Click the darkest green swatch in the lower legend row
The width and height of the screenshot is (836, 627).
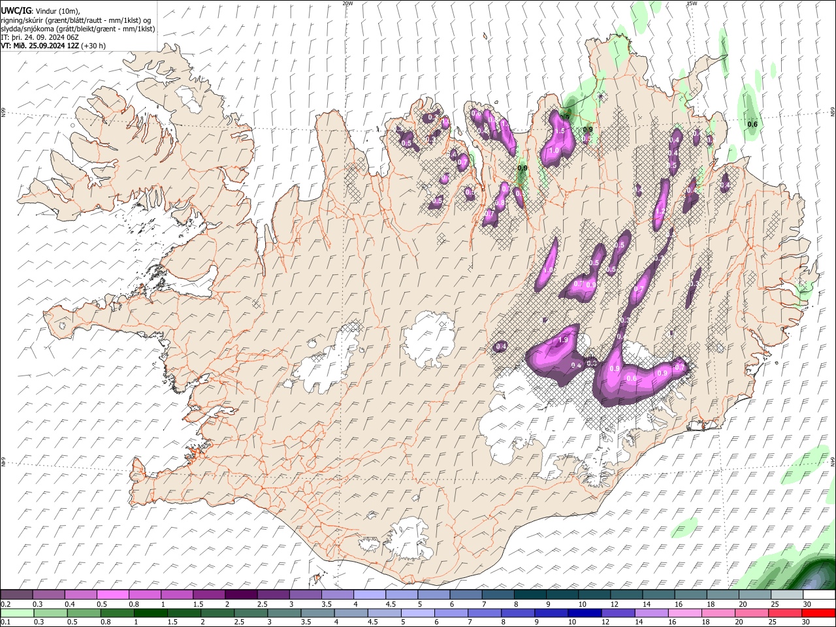150,613
